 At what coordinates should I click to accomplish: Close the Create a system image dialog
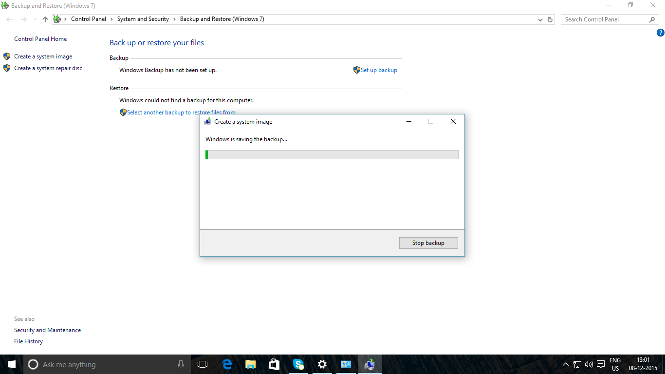[x=453, y=121]
